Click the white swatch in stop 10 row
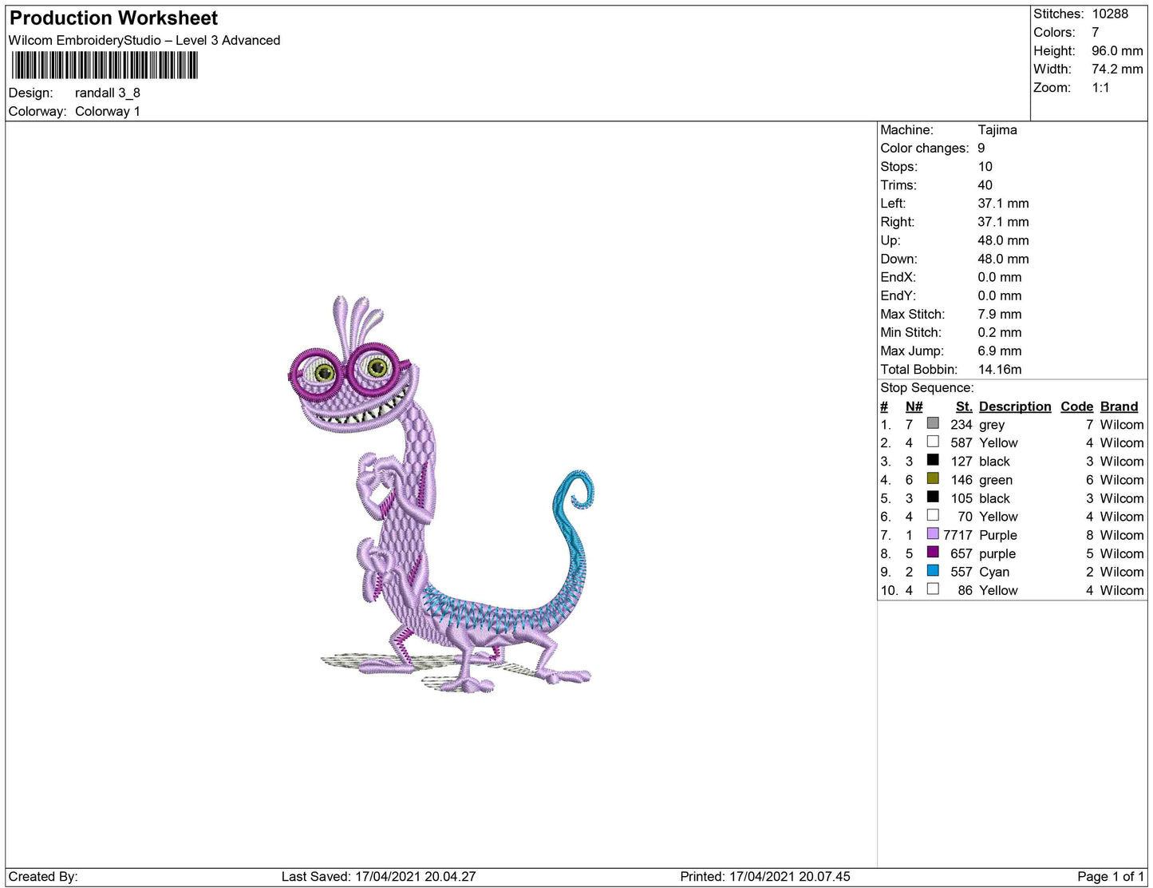This screenshot has width=1153, height=888. pyautogui.click(x=933, y=589)
